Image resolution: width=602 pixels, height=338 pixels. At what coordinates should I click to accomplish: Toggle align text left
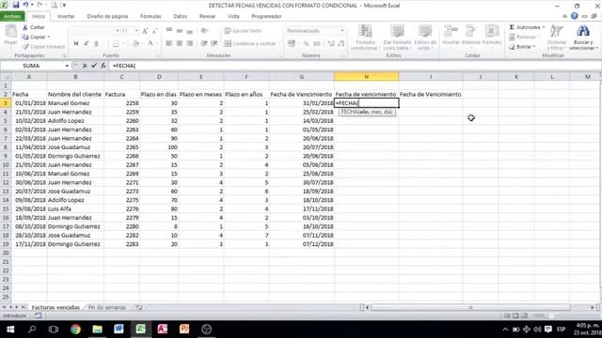(x=169, y=43)
